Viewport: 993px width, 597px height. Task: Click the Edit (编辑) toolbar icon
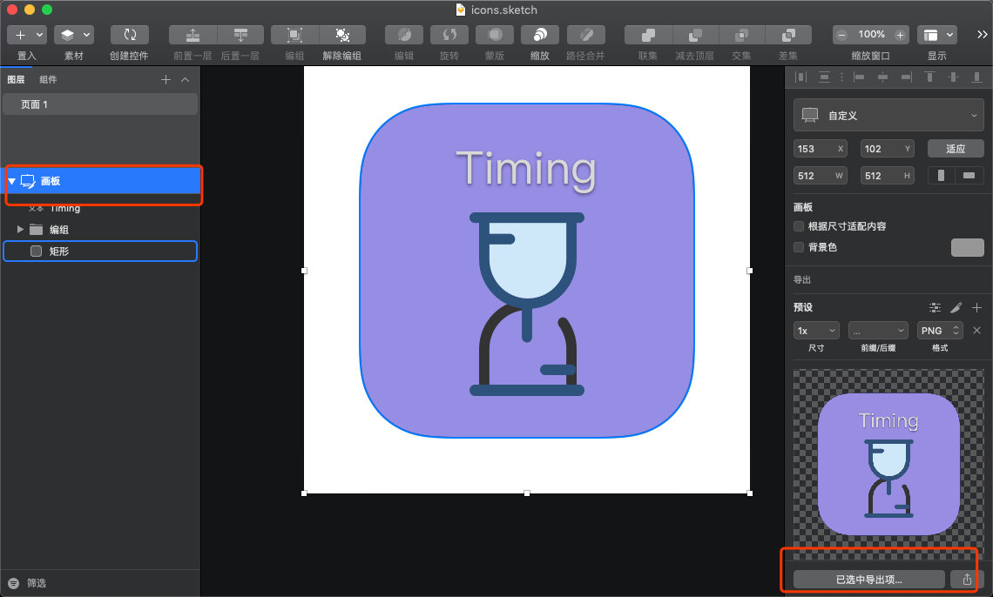click(404, 35)
